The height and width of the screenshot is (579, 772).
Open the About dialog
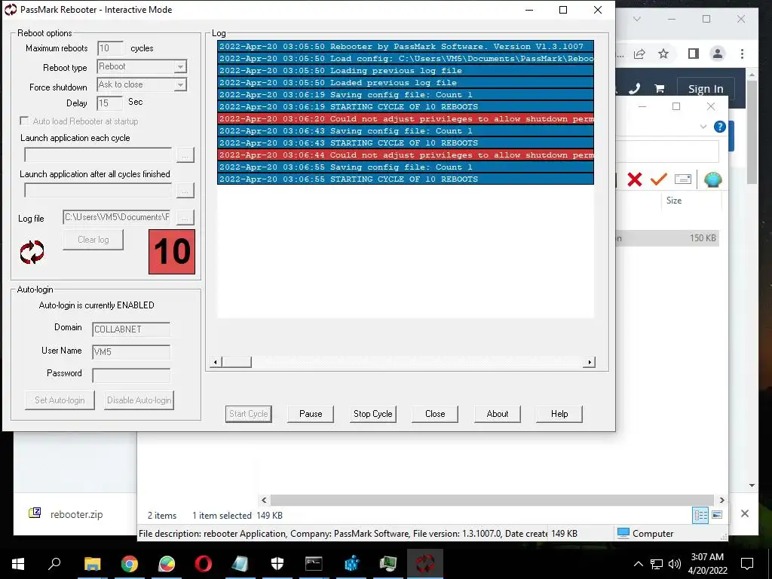coord(498,414)
